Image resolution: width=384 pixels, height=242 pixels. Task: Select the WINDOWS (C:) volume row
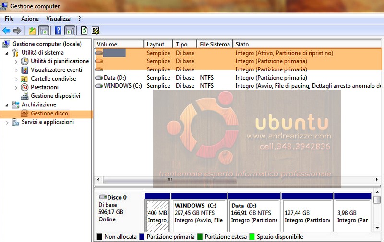[238, 86]
